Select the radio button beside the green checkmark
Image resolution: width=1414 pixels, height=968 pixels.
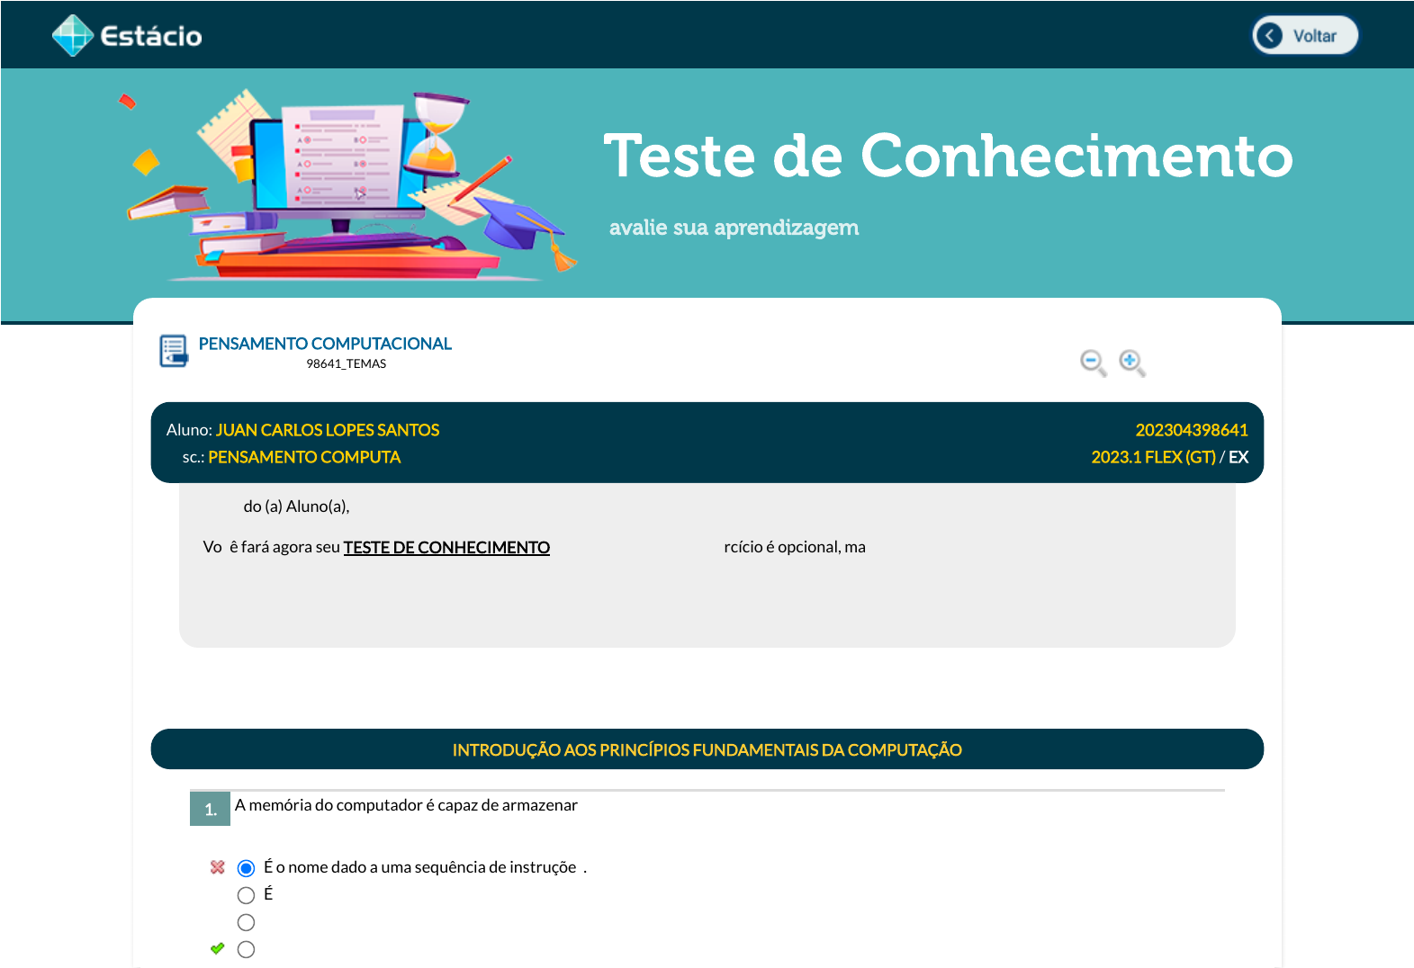[x=246, y=949]
